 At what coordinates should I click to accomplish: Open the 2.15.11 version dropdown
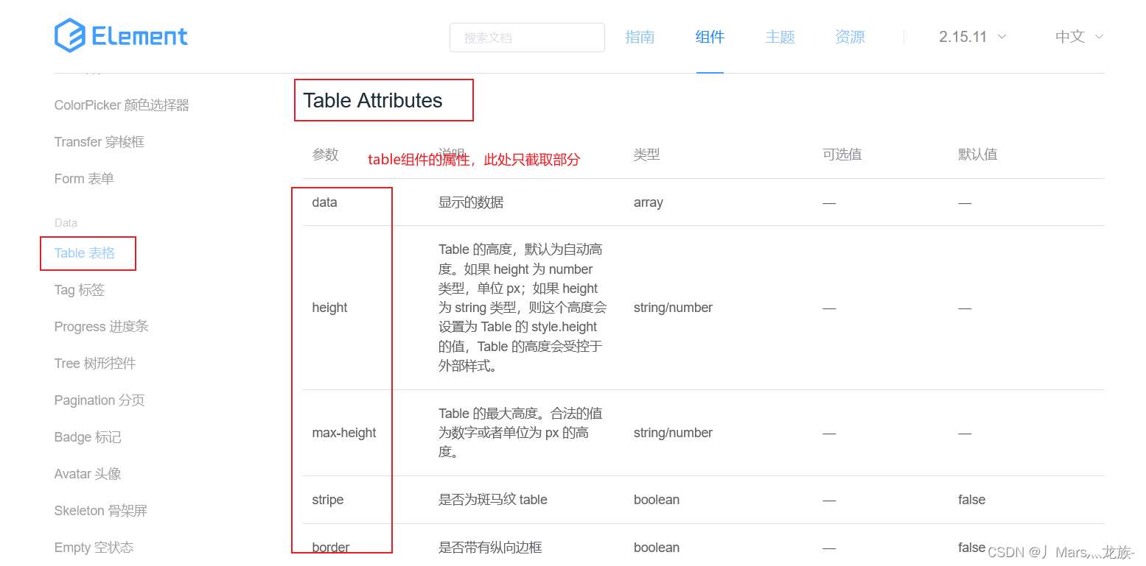[973, 37]
